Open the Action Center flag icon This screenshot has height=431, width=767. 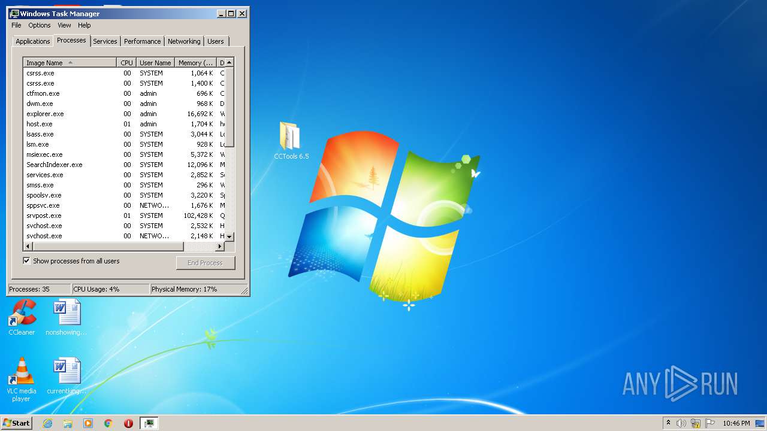coord(710,423)
